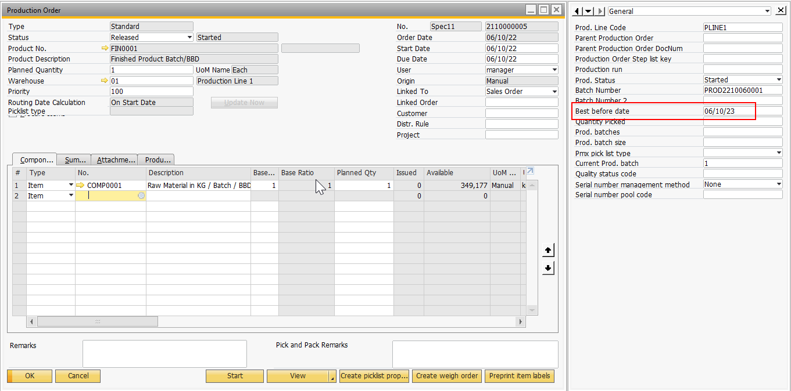Maximize the Production Order window
791x391 pixels.
click(543, 10)
